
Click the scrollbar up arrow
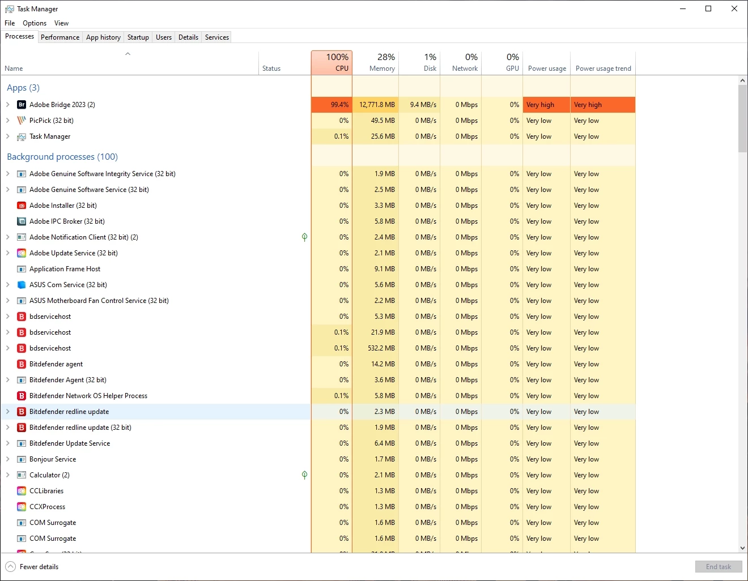pyautogui.click(x=742, y=80)
